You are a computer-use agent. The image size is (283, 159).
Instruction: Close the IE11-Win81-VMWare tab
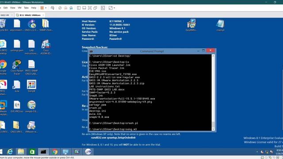43,15
